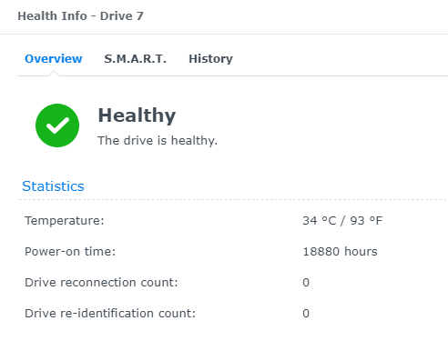Screen dimensions: 448x351
Task: Click the active tab indicator arrow under Overview
Action: point(54,74)
